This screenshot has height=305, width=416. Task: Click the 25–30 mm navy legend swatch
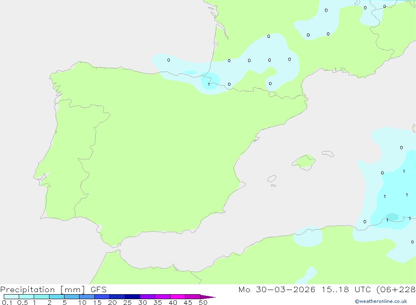point(132,297)
